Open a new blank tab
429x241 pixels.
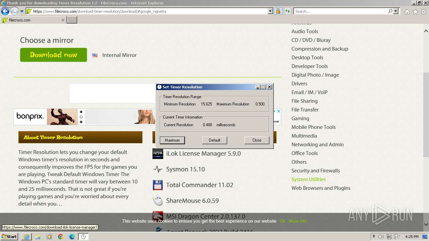coord(72,20)
